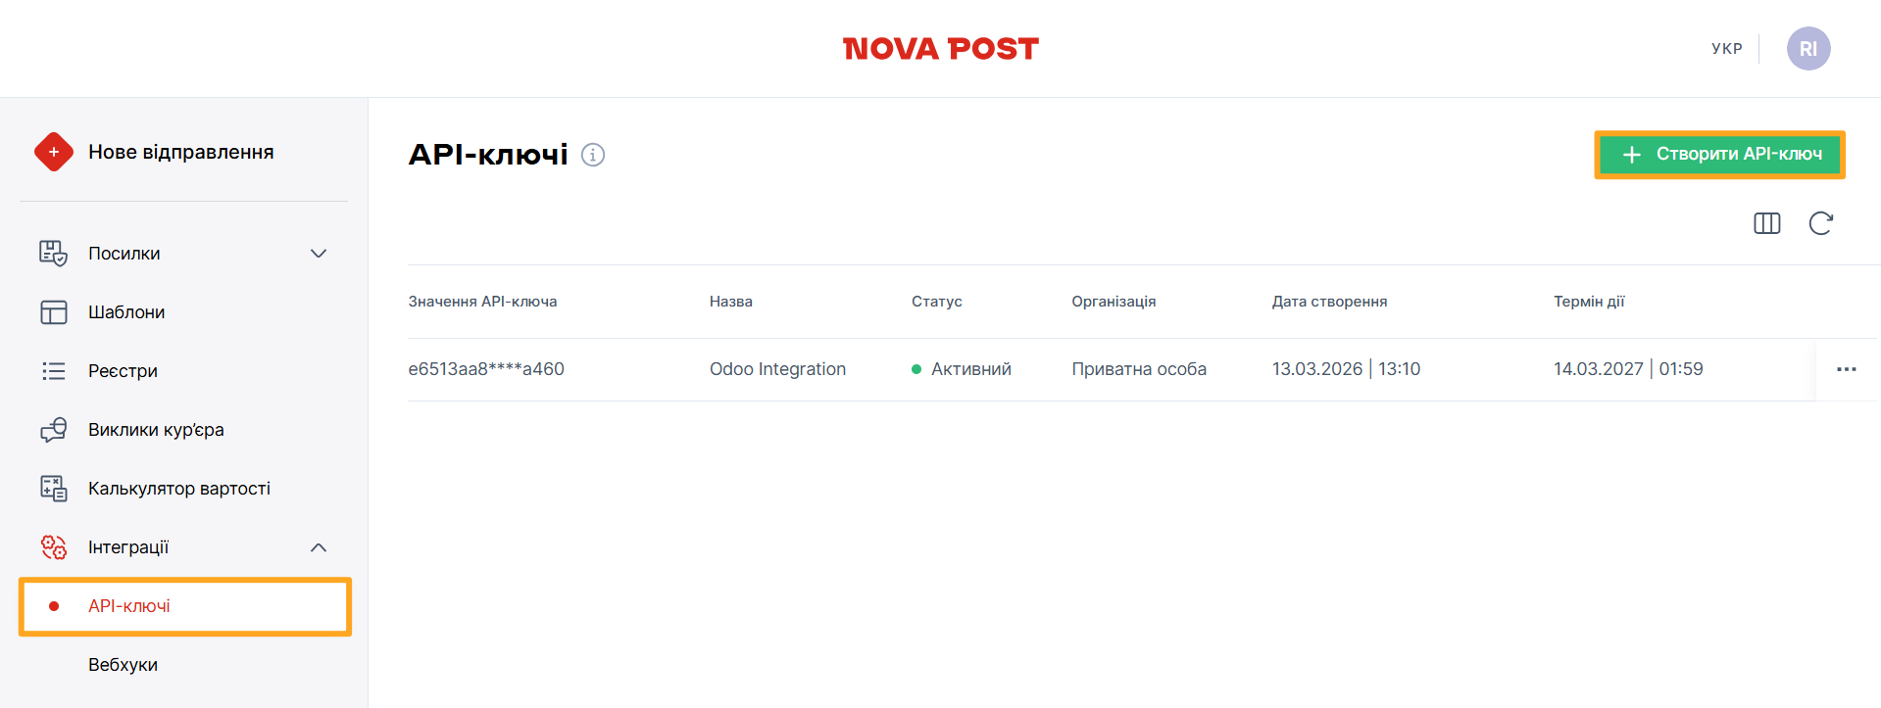Open three-dot actions for Odoo Integration row
The image size is (1881, 708).
[x=1847, y=369]
